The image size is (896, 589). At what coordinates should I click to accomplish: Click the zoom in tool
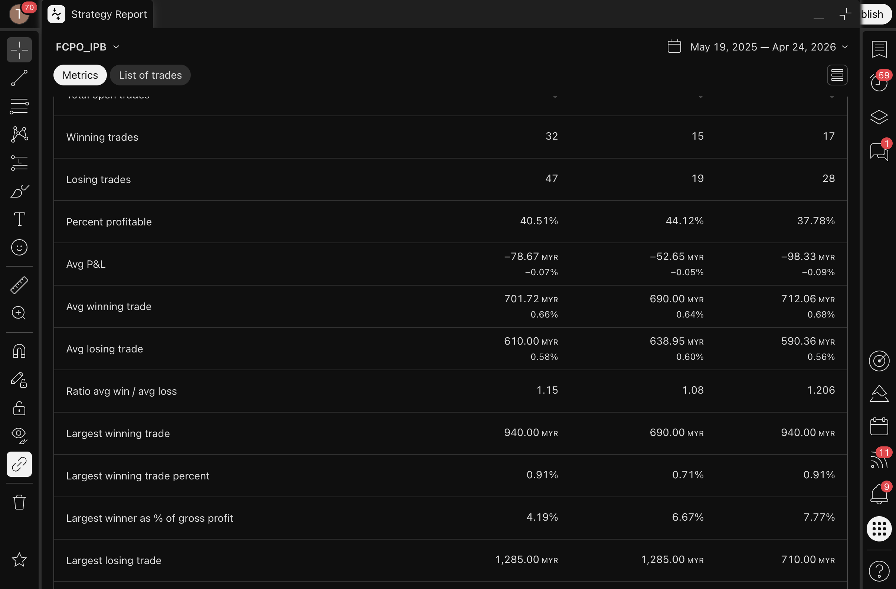pos(19,313)
